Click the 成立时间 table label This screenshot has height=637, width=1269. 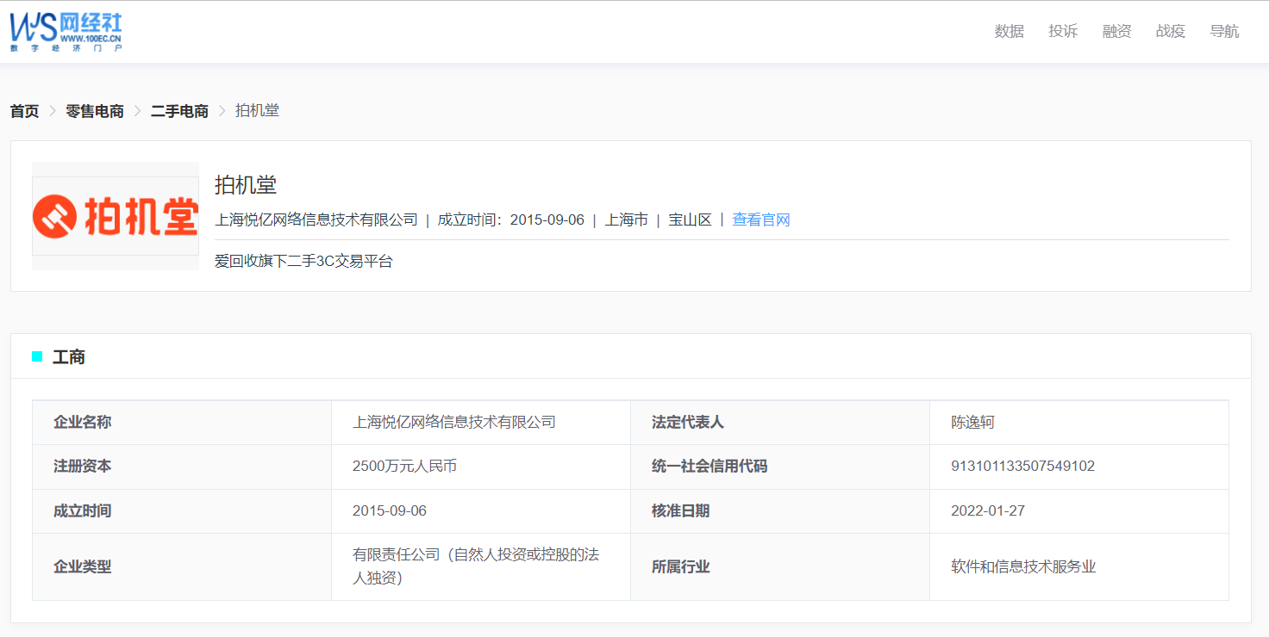82,511
